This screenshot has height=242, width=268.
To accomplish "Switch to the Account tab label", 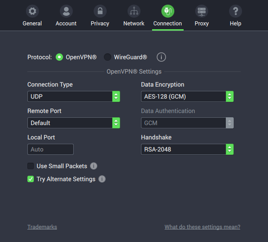I will [x=66, y=24].
